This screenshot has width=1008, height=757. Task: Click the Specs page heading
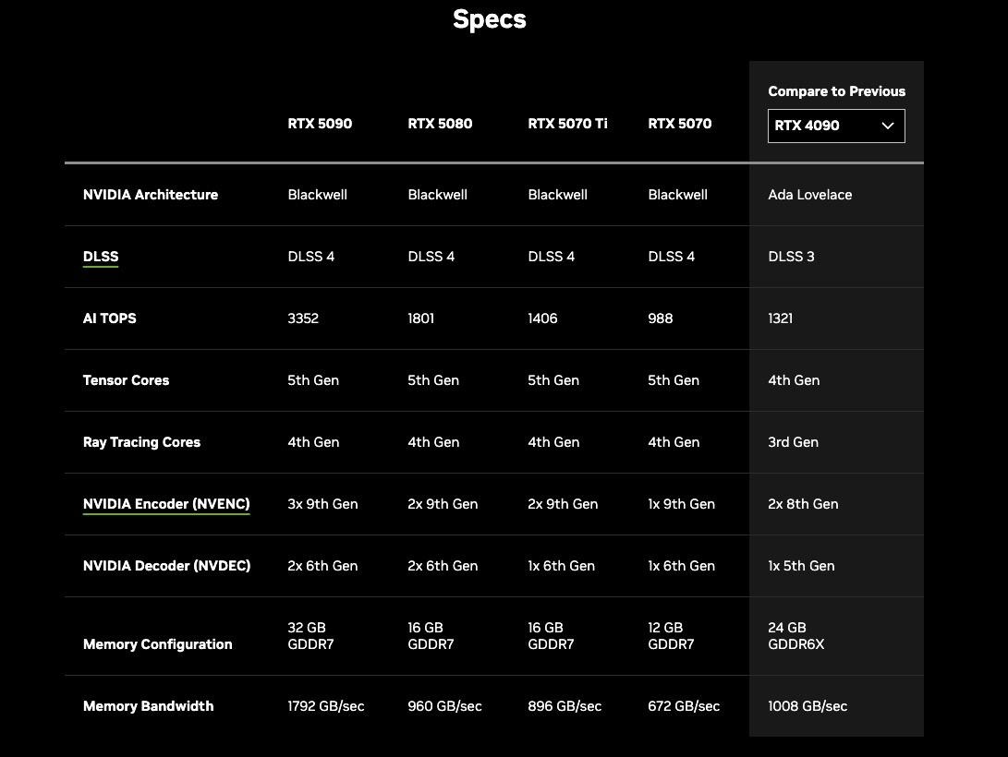pyautogui.click(x=489, y=19)
